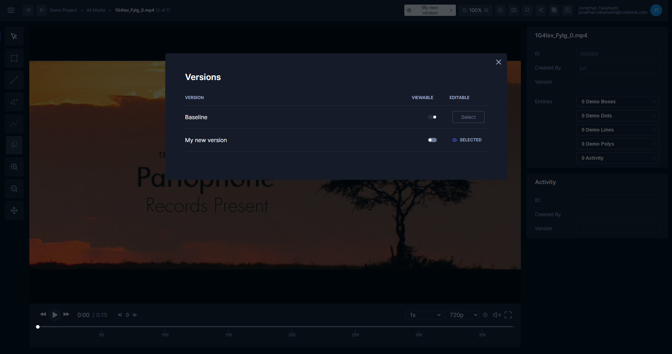672x354 pixels.
Task: Expand 0 Demo Lines entity
Action: pos(618,130)
